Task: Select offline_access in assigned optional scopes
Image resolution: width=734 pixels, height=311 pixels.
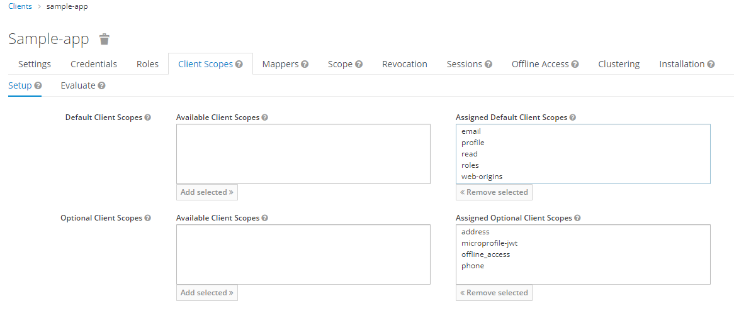Action: (485, 254)
